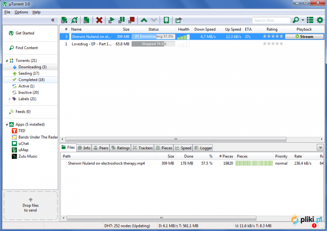The width and height of the screenshot is (327, 231).
Task: Remove torrent with red X icon
Action: pos(99,20)
